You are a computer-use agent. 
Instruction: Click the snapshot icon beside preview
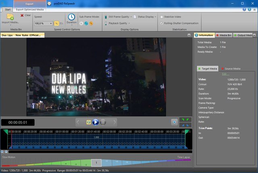[x=175, y=122]
